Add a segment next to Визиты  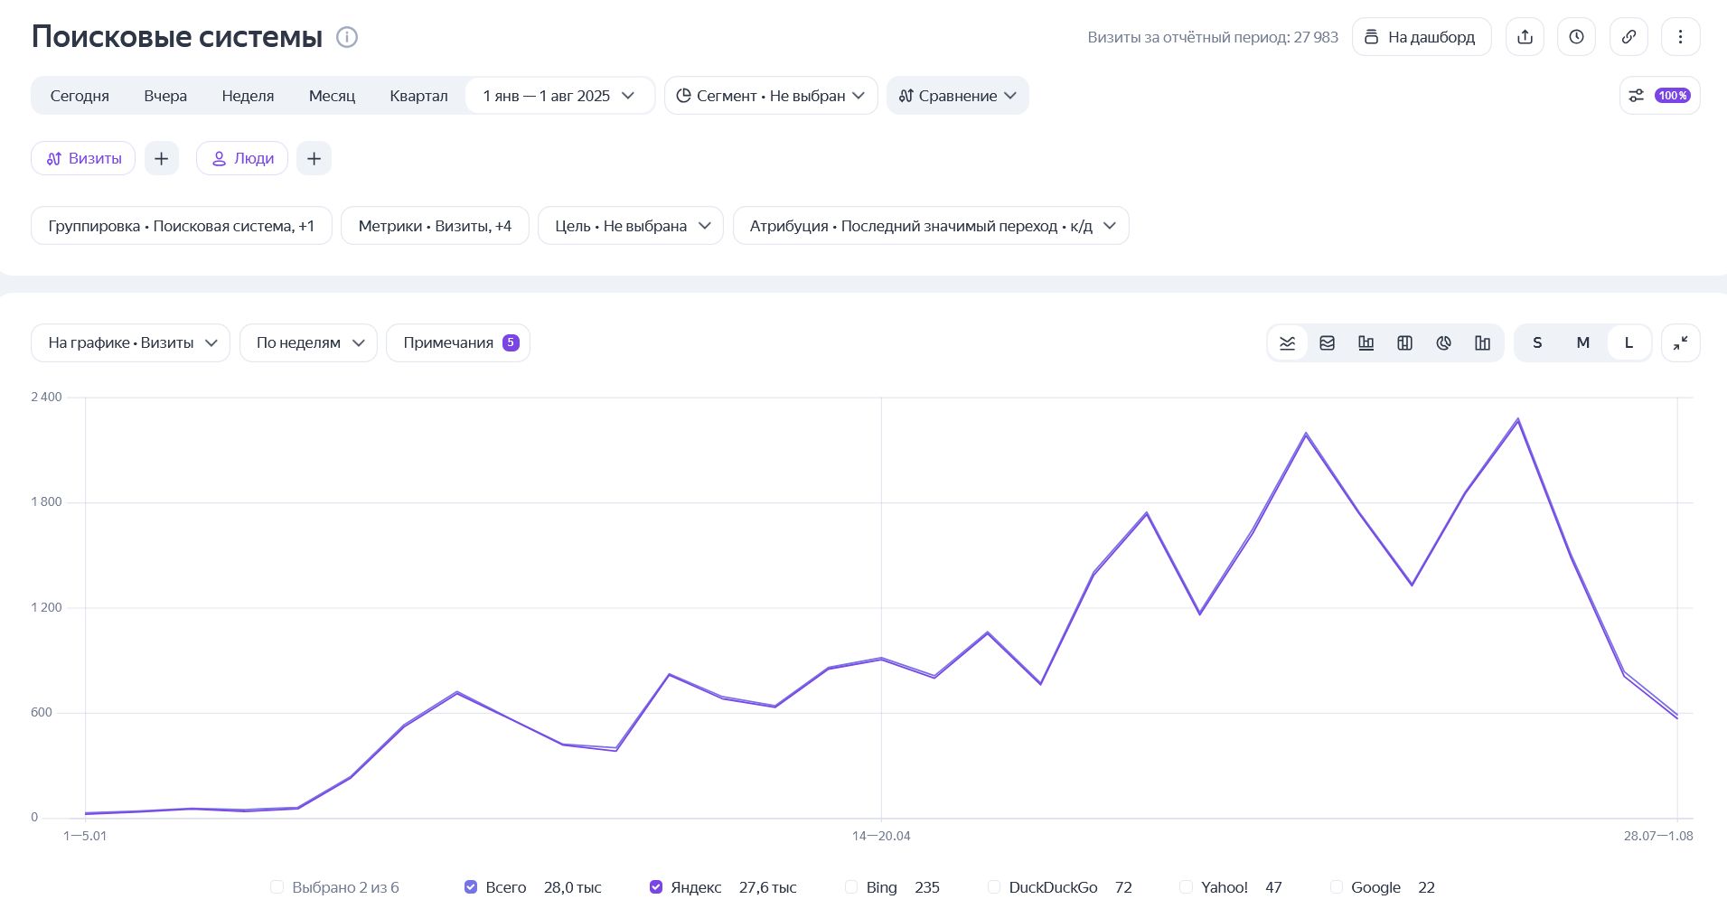[x=162, y=158]
